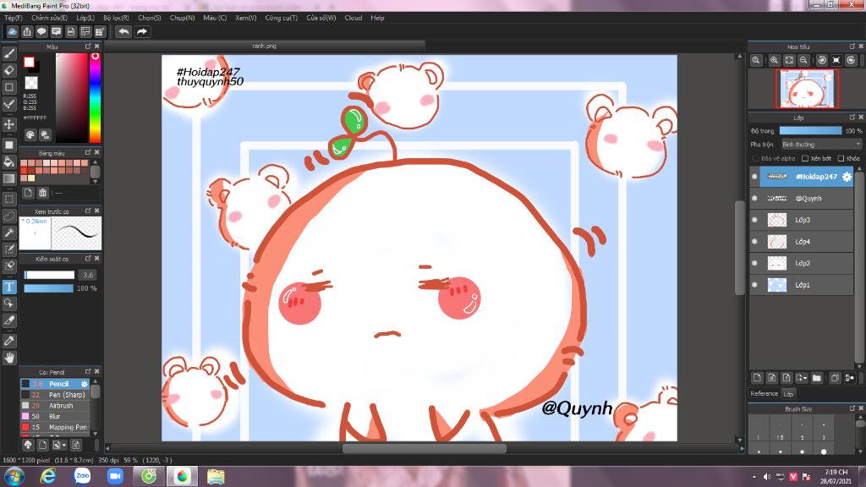Select the Text tool

(8, 287)
